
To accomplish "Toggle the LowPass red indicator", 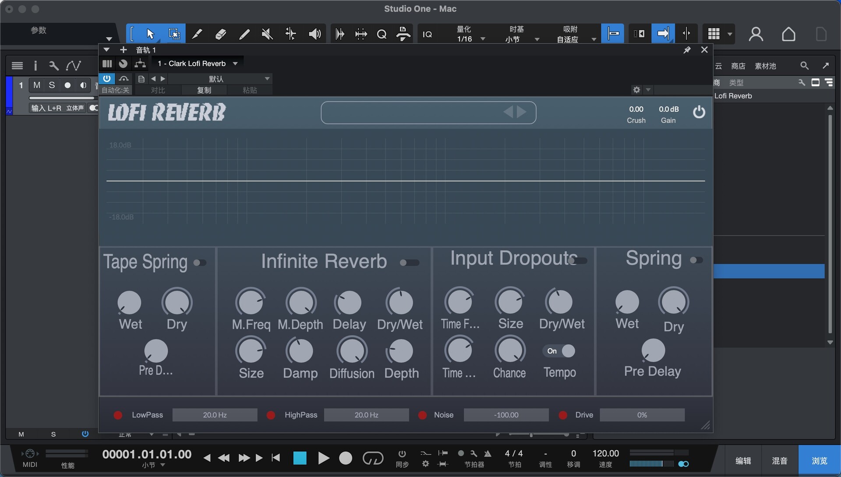I will tap(118, 415).
